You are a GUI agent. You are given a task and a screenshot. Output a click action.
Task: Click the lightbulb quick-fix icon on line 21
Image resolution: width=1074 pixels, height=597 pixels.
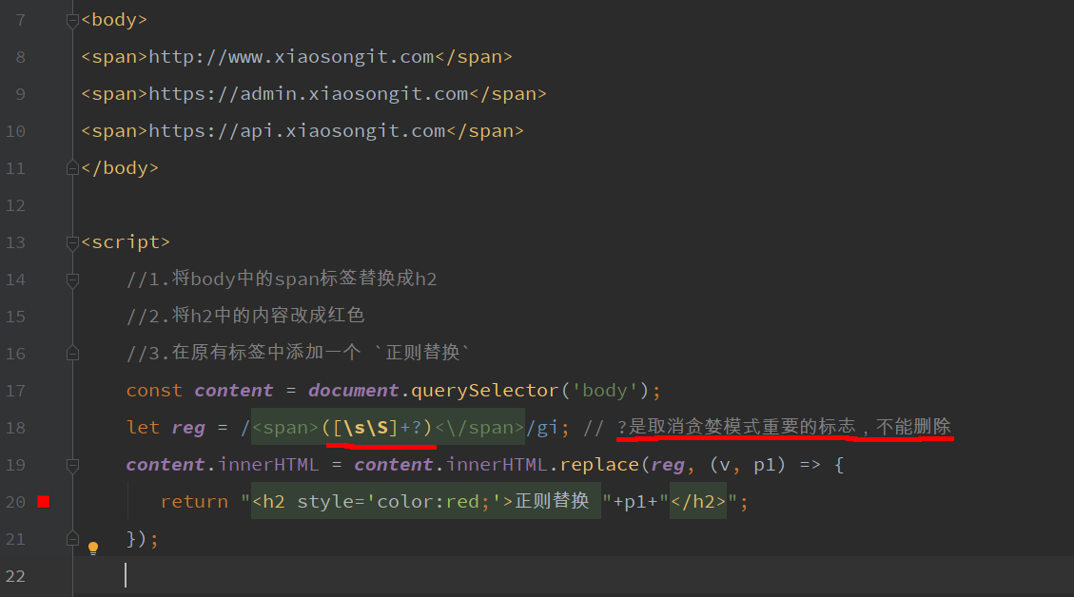pyautogui.click(x=93, y=548)
